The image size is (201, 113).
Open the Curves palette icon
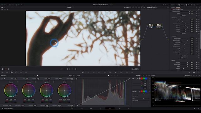click(x=83, y=73)
